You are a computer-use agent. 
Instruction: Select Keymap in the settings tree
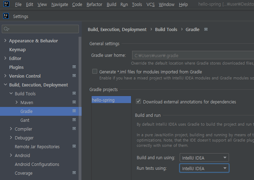pyautogui.click(x=17, y=50)
